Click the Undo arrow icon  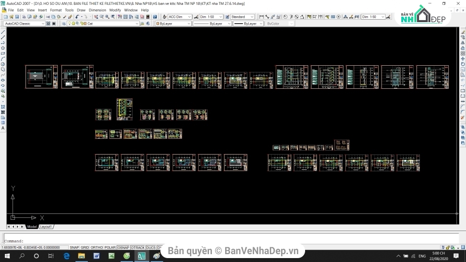[x=78, y=17]
